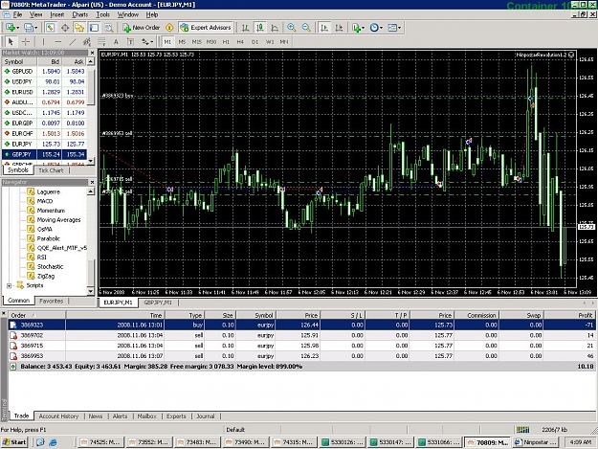Select the MACD indicator in Navigator
The width and height of the screenshot is (598, 449).
[x=45, y=201]
